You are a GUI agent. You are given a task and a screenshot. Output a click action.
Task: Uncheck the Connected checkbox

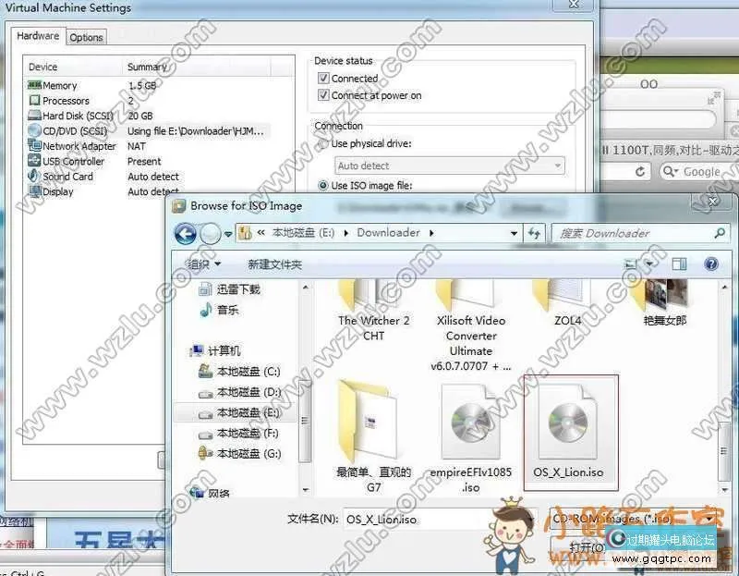(x=322, y=78)
